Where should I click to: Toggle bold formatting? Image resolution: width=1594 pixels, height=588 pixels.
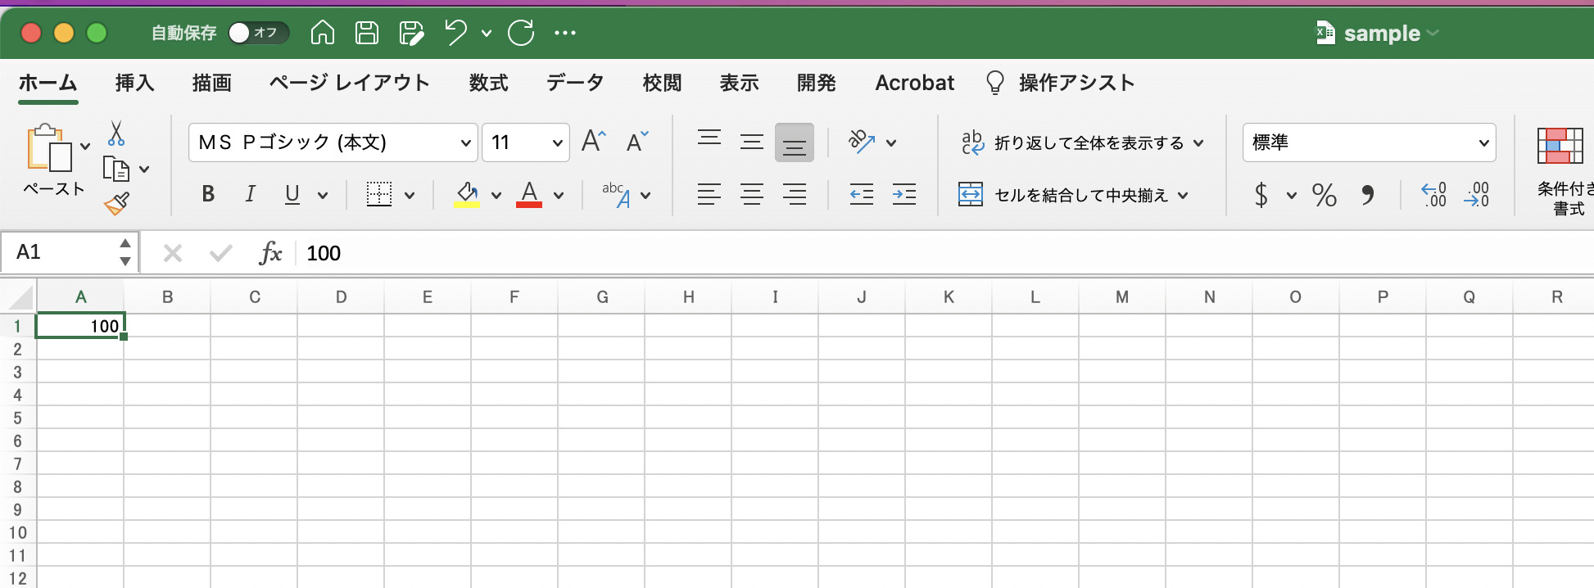pos(208,195)
